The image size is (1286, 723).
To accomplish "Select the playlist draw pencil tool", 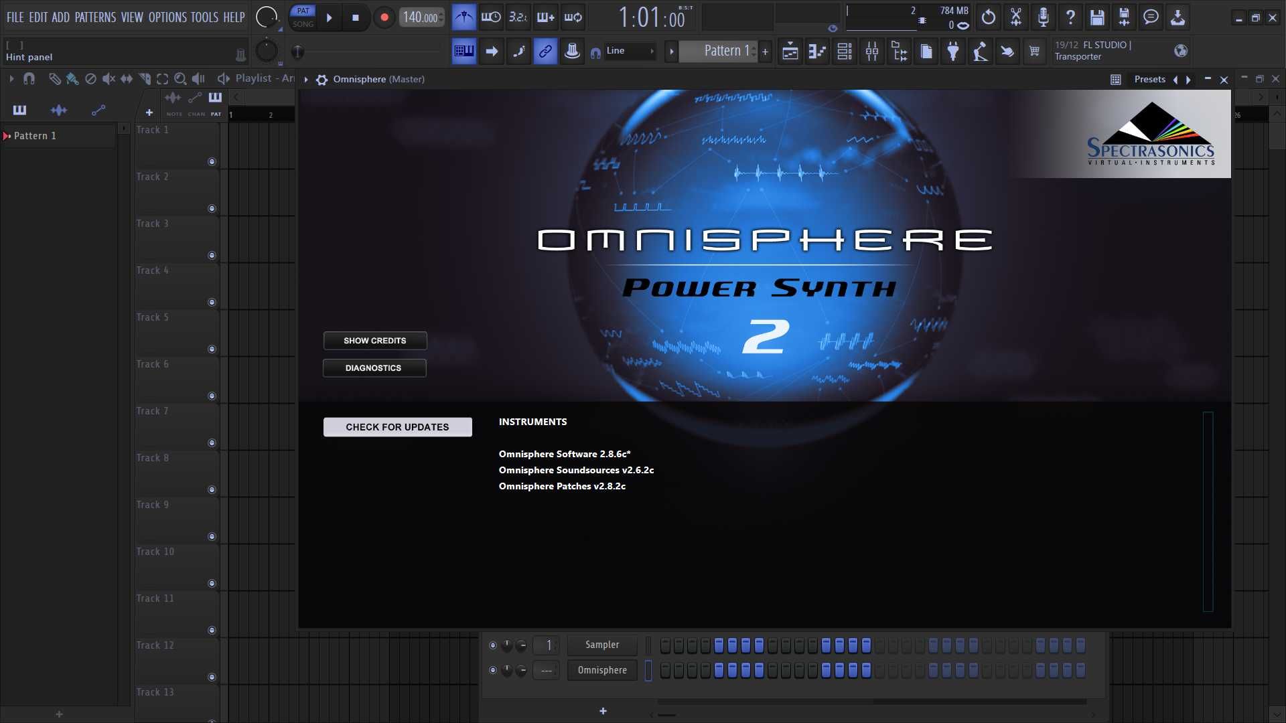I will click(54, 79).
